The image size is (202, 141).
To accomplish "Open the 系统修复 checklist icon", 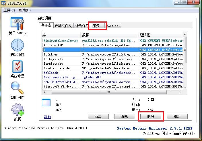I will (18, 67).
